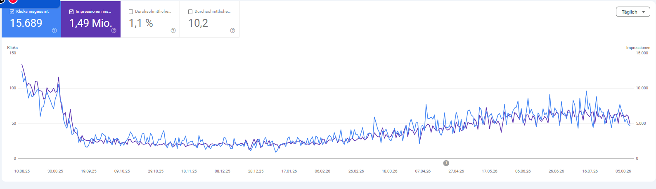Select the 15.689 total clicks value
The width and height of the screenshot is (656, 189).
pos(26,23)
